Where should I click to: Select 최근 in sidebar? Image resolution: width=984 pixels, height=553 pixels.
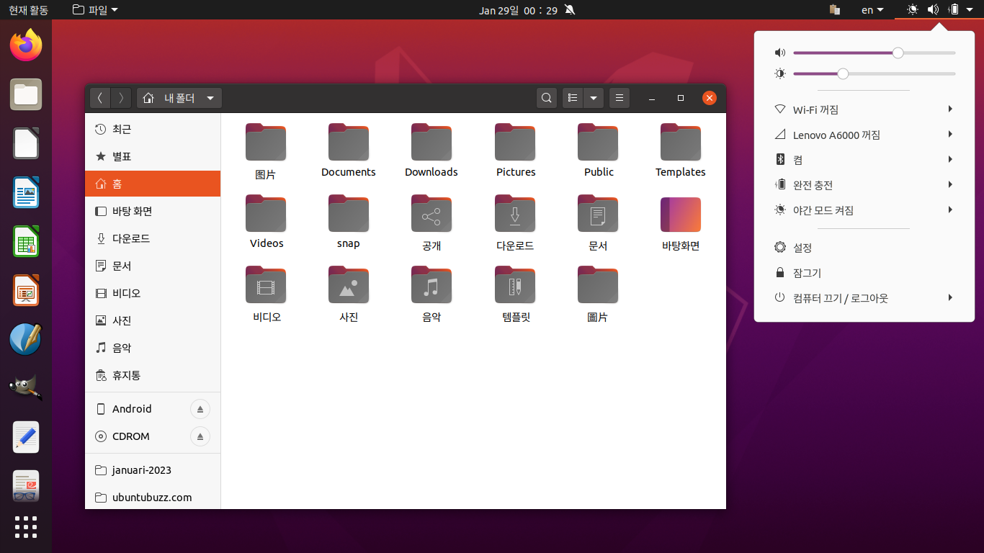click(153, 129)
